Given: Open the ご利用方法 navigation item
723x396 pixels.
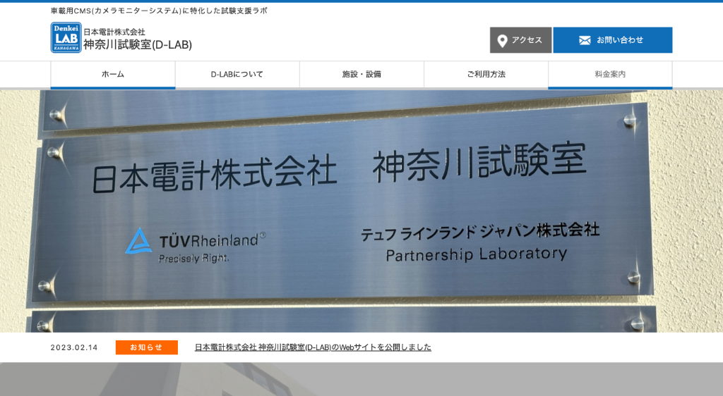Looking at the screenshot, I should tap(486, 74).
